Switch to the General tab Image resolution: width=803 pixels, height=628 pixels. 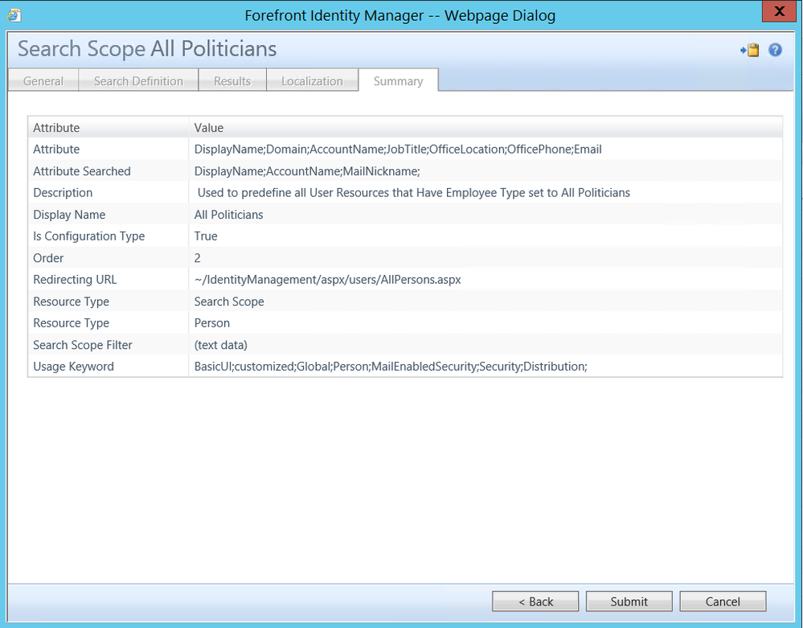tap(43, 81)
